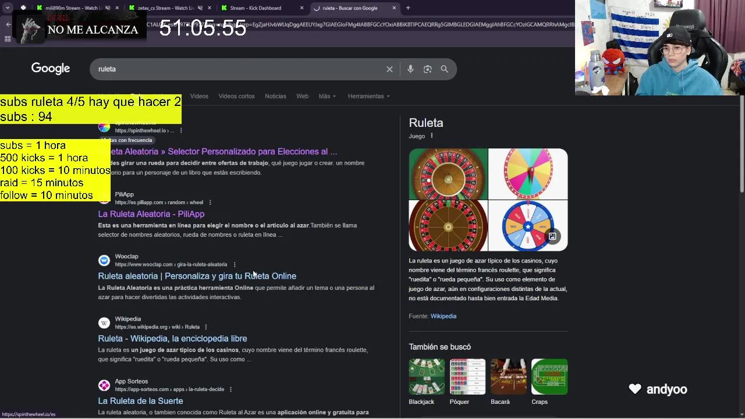Open Bacará related search
Viewport: 745px width, 419px height.
point(508,382)
